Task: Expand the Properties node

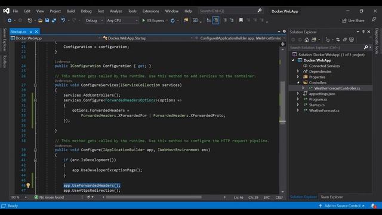Action: pos(298,77)
